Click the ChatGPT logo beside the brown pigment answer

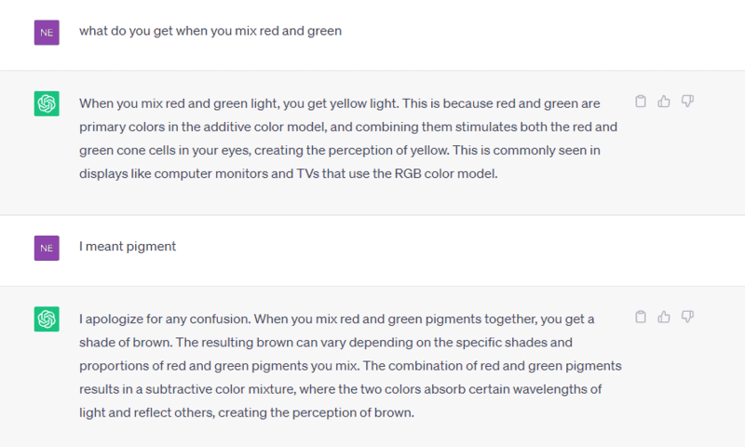tap(47, 318)
